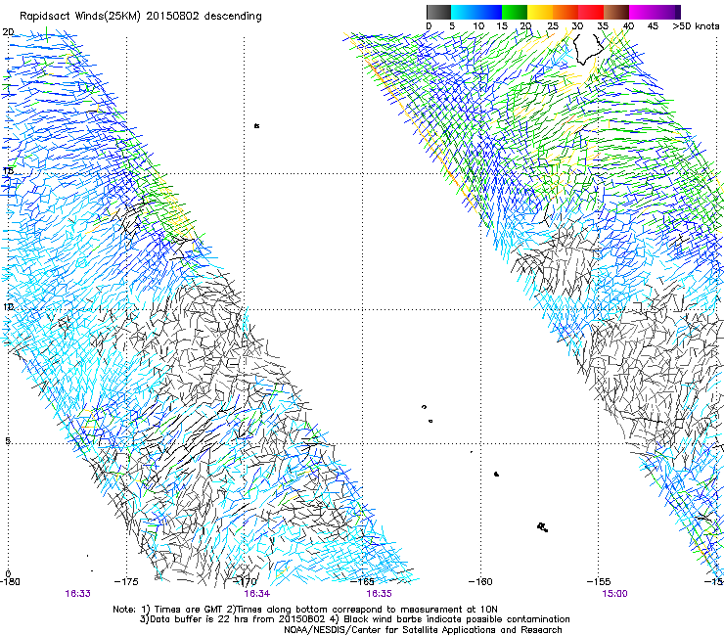Click the '25' label under the color bar
This screenshot has height=636, width=724.
[552, 26]
